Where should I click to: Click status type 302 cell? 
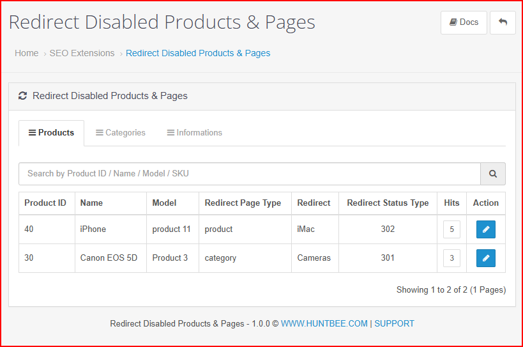[388, 229]
